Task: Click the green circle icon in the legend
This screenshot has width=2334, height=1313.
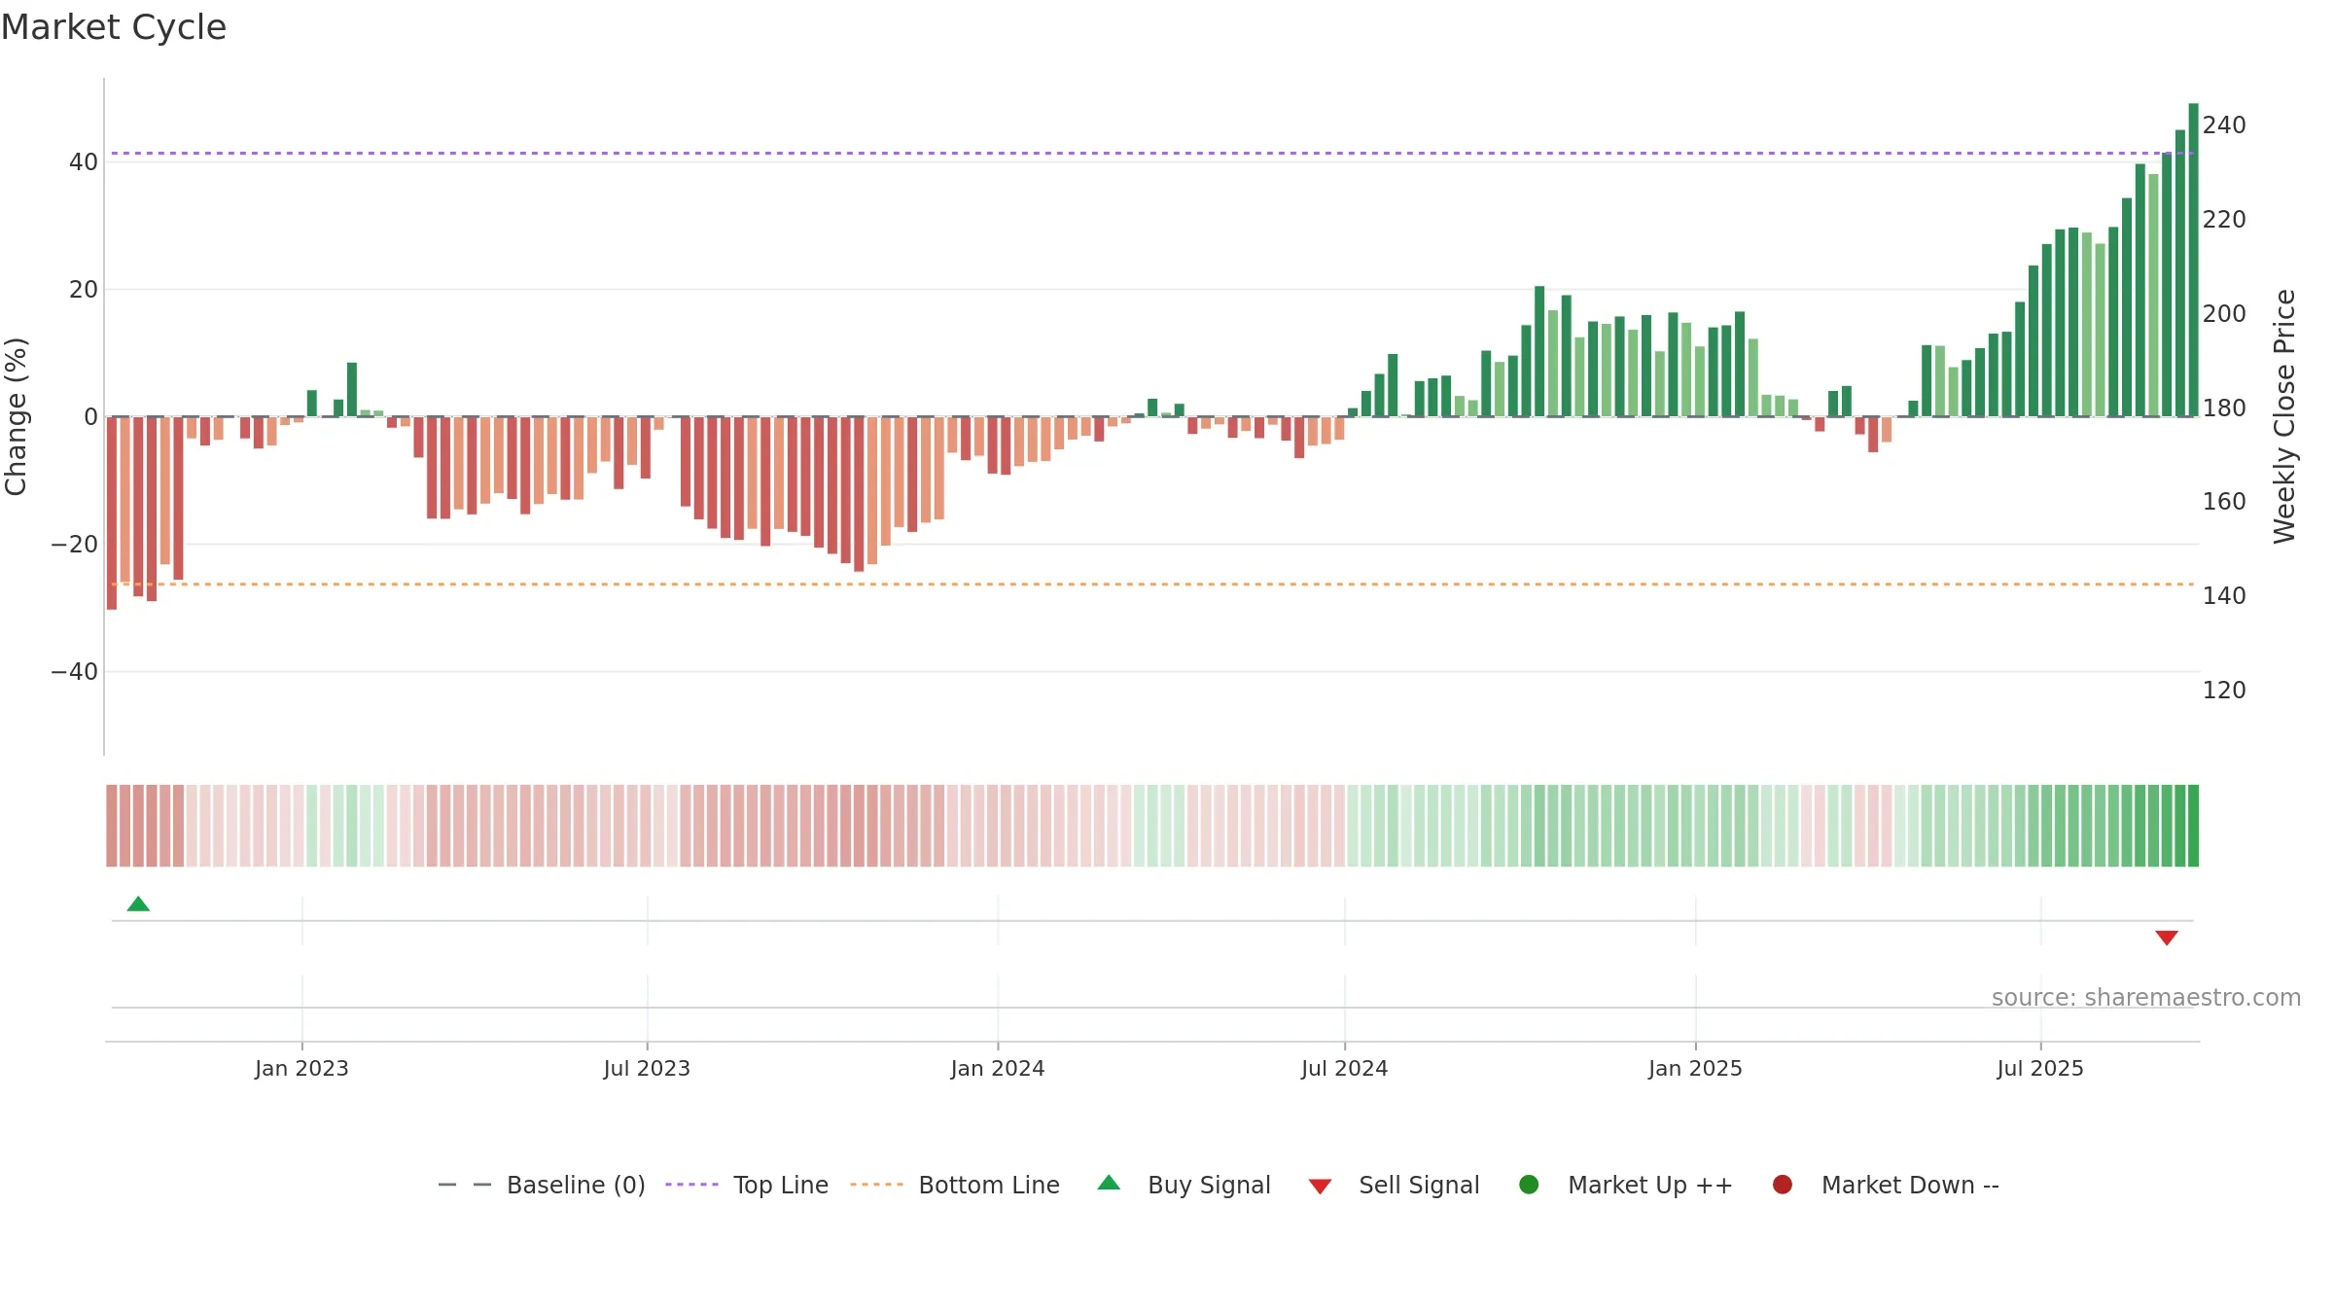Action: click(x=1529, y=1185)
